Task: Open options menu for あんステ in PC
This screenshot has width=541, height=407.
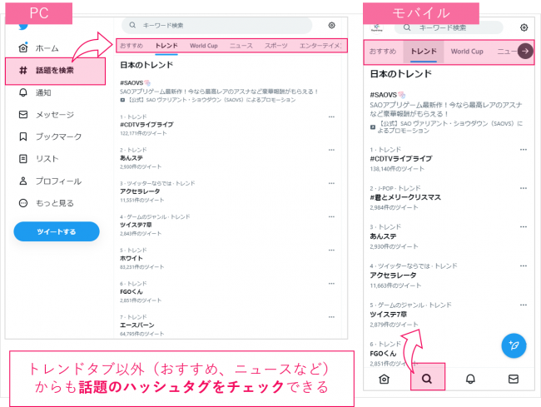Action: [332, 151]
